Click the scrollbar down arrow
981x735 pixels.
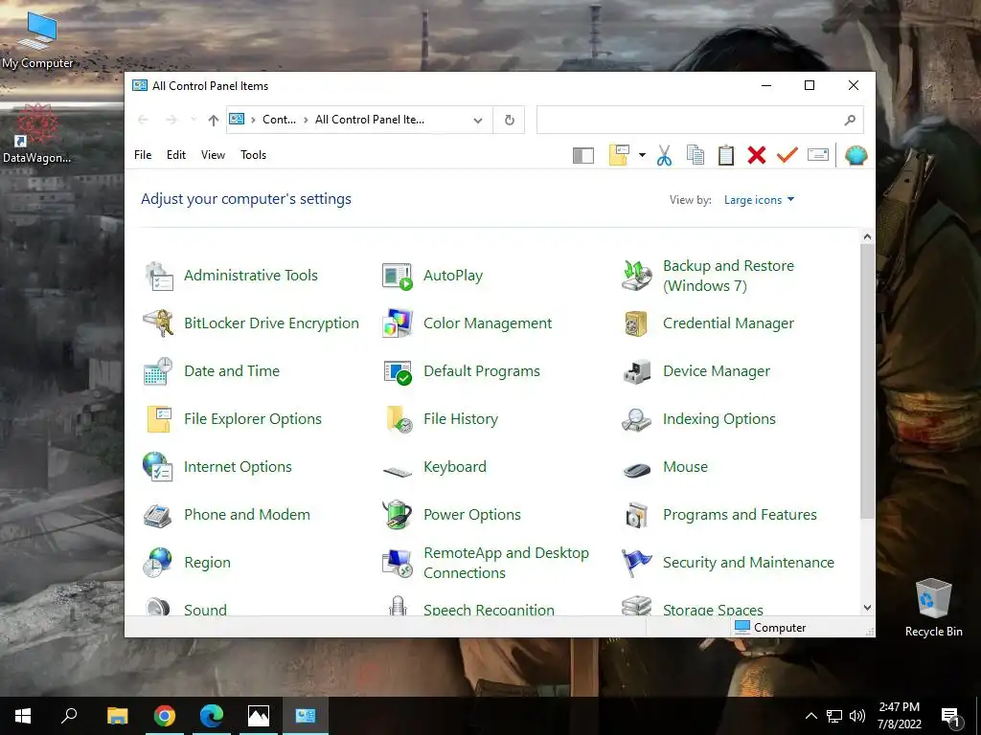click(867, 608)
